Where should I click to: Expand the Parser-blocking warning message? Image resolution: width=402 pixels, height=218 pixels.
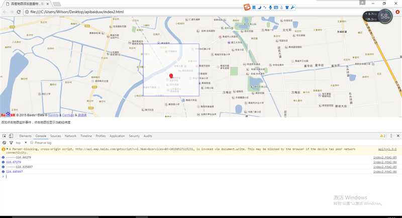click(8, 149)
